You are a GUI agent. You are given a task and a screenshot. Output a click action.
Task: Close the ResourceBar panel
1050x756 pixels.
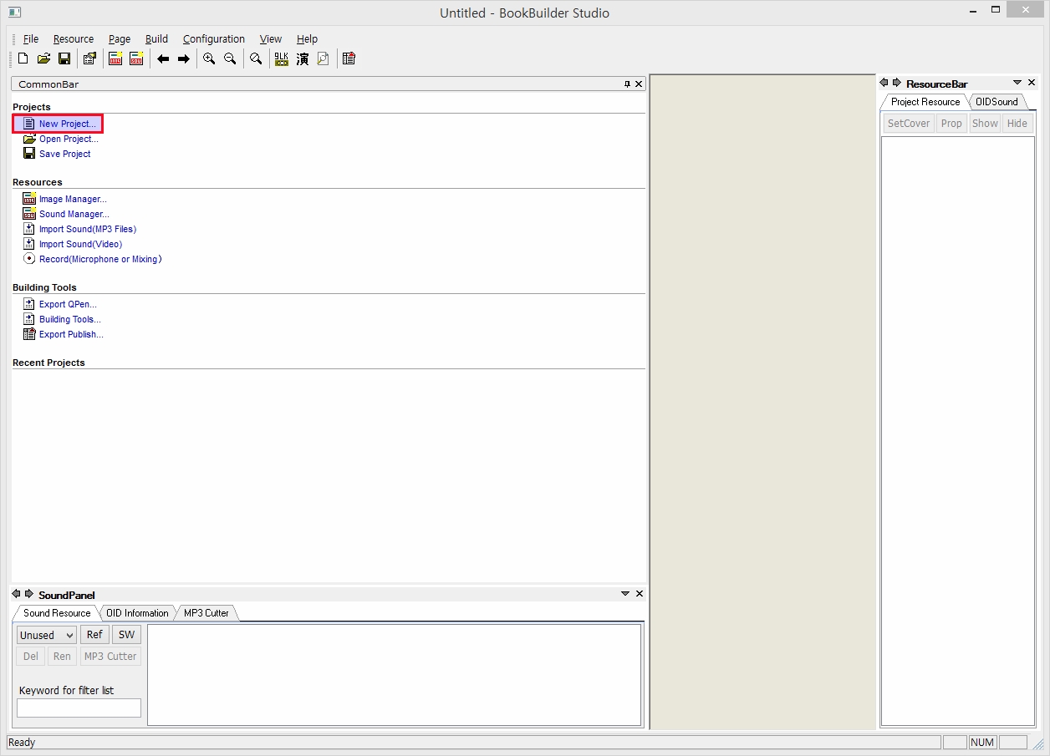click(1032, 83)
